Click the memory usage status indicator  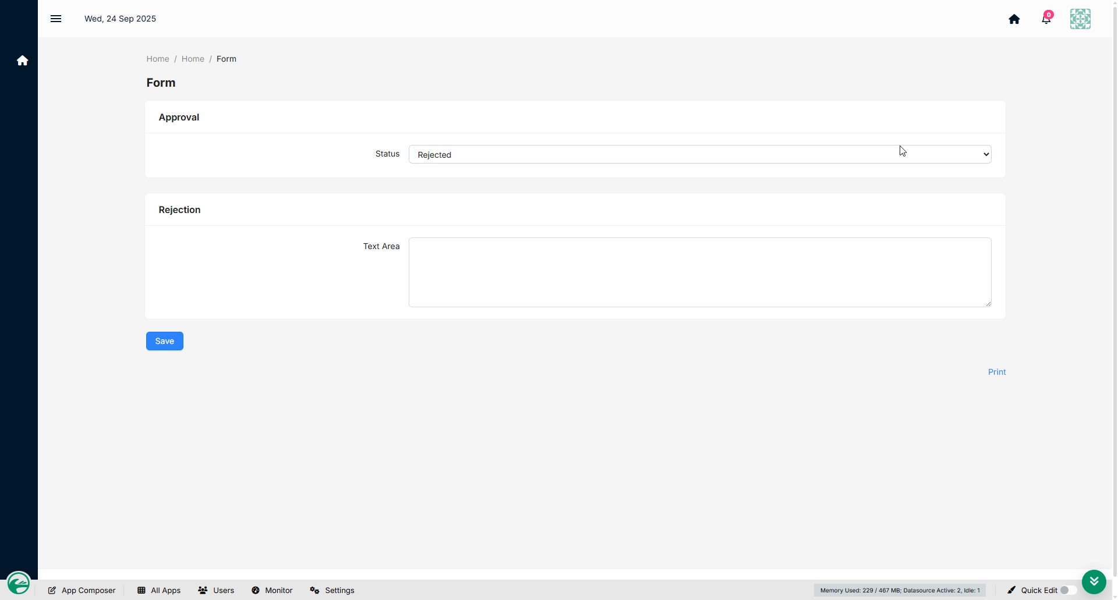900,590
